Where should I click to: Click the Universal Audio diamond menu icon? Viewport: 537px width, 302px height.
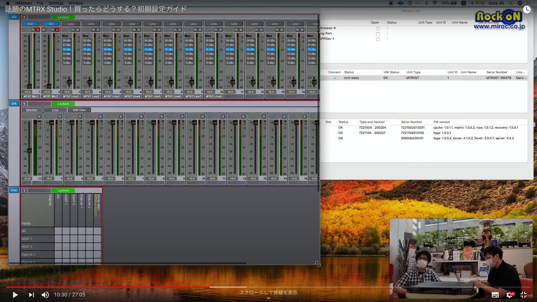click(400, 3)
